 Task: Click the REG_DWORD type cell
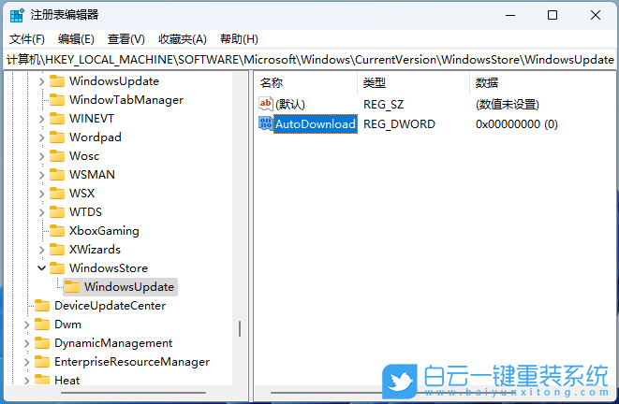point(399,124)
